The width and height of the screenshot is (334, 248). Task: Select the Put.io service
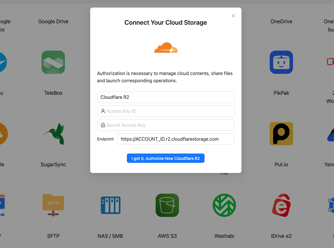281,149
